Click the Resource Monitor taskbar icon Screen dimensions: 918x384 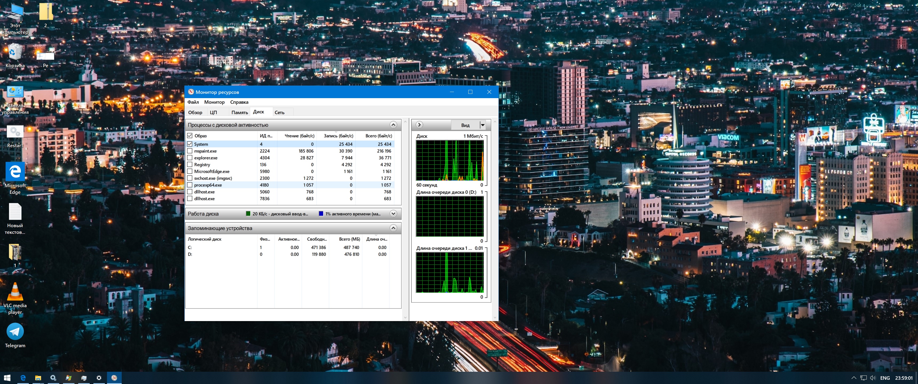(x=114, y=378)
